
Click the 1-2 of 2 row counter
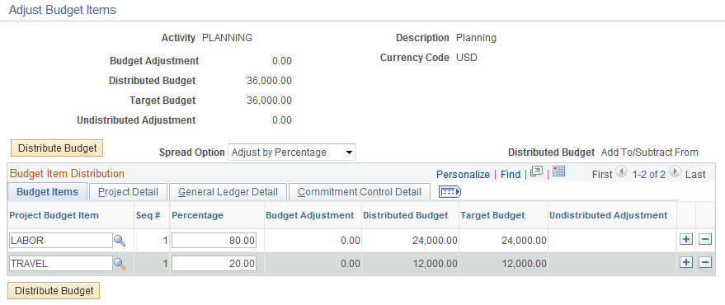tap(649, 174)
